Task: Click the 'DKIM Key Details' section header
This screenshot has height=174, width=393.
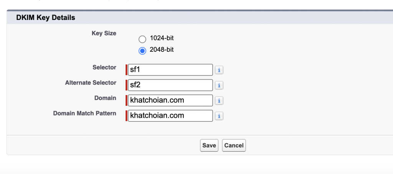Action: point(46,18)
